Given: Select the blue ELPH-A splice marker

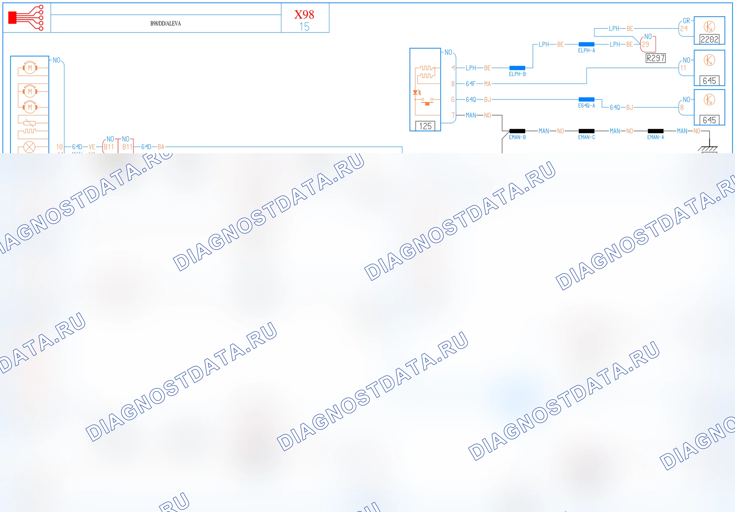Looking at the screenshot, I should (x=586, y=44).
